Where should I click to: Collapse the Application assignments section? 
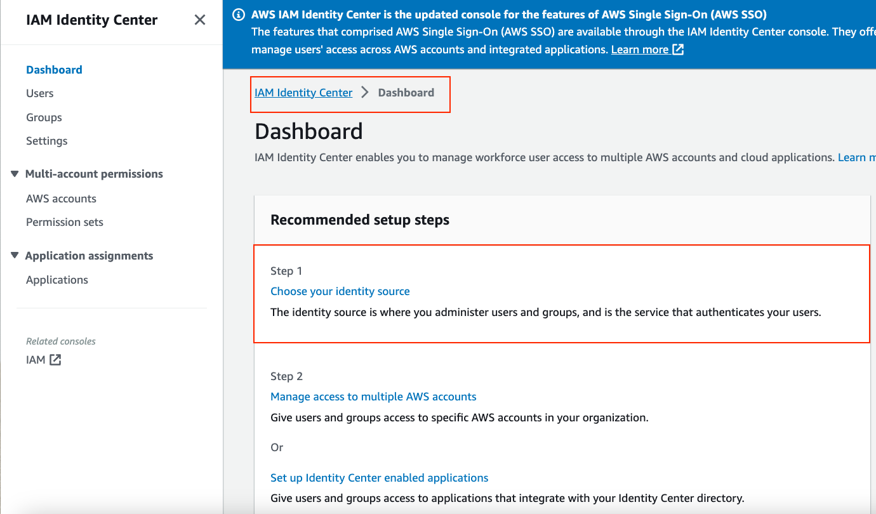(14, 255)
